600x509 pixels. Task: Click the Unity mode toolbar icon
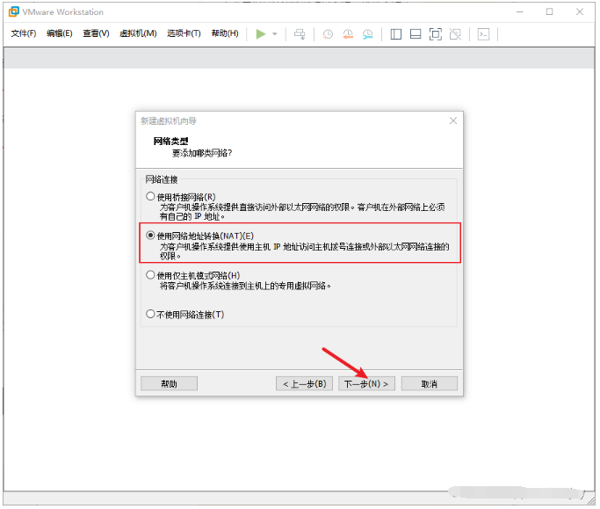click(455, 34)
